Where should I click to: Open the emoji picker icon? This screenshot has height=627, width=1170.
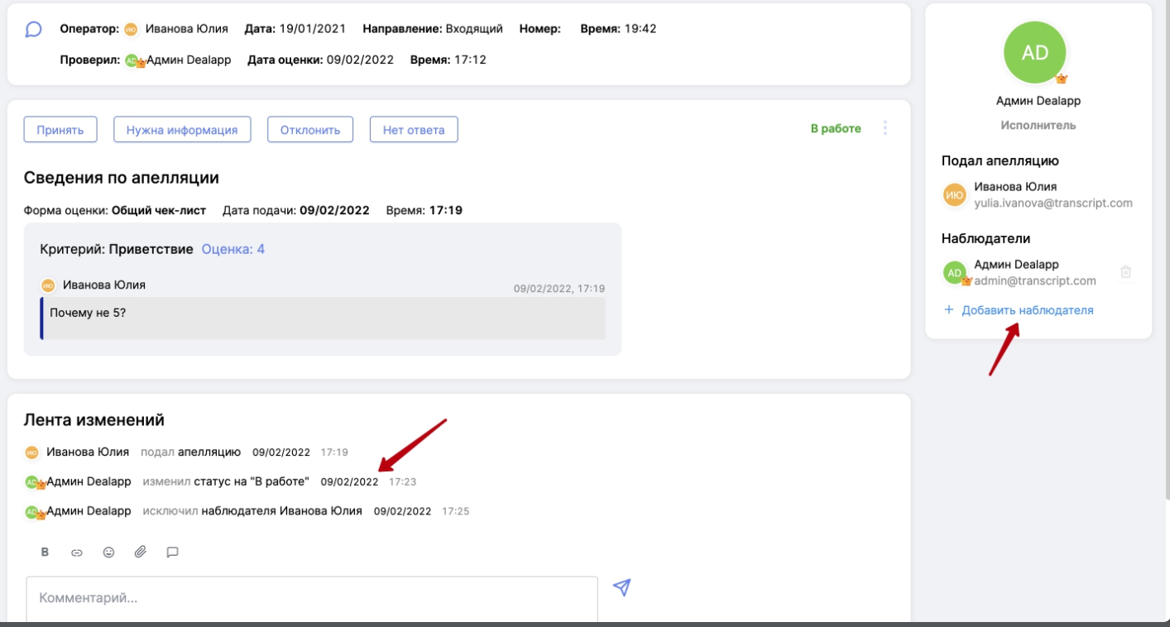108,553
